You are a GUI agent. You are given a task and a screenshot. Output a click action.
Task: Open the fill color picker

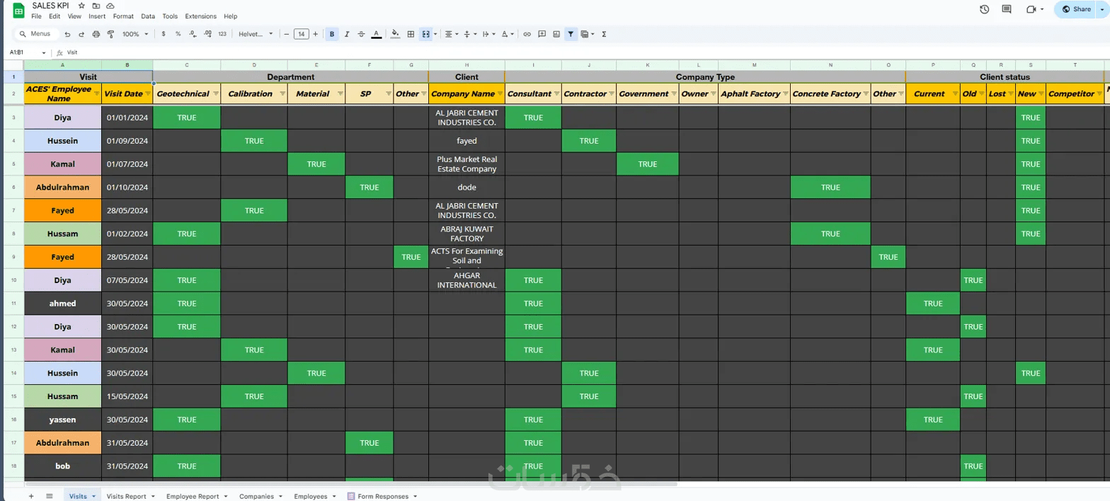395,34
